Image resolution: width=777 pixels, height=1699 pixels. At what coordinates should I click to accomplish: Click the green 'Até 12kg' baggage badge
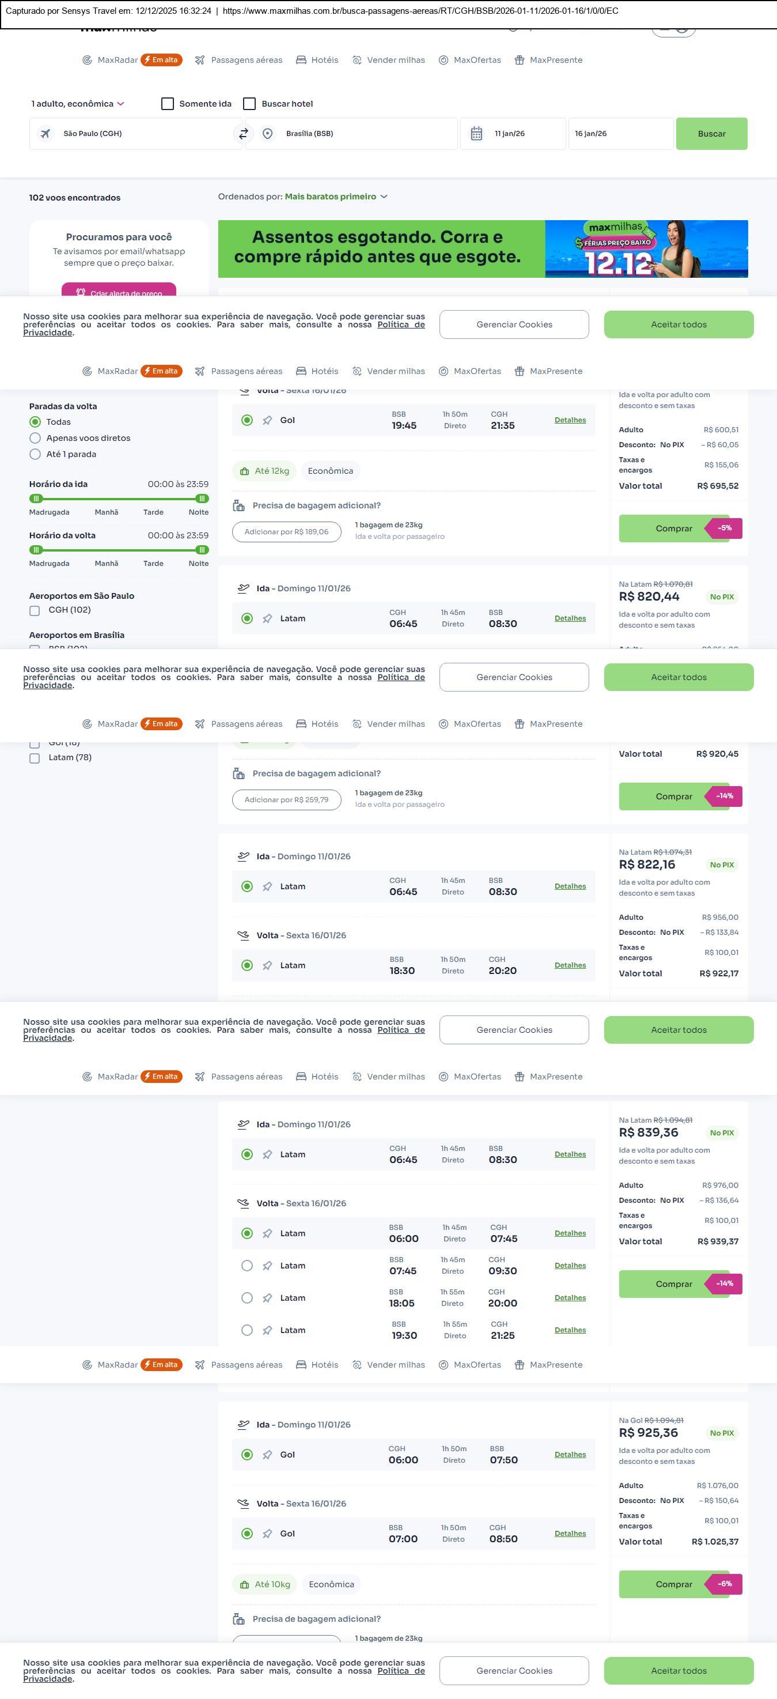264,471
